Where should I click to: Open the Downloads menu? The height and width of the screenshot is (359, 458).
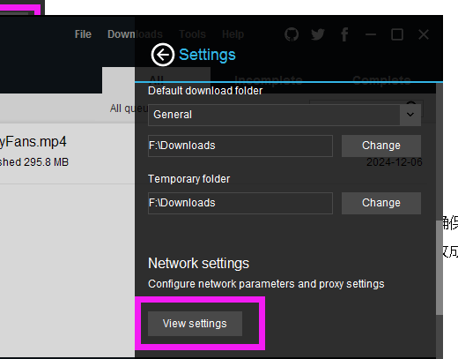(x=135, y=34)
